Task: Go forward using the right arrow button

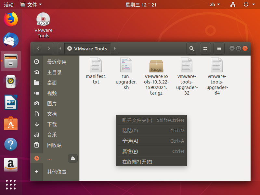Action: click(x=49, y=48)
